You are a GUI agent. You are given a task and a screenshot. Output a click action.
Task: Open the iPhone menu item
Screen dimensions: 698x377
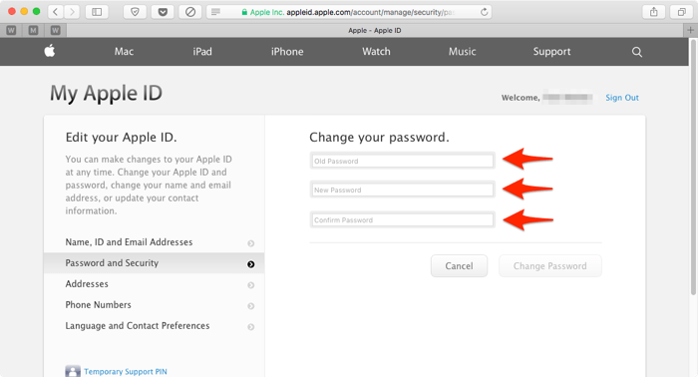(x=287, y=52)
